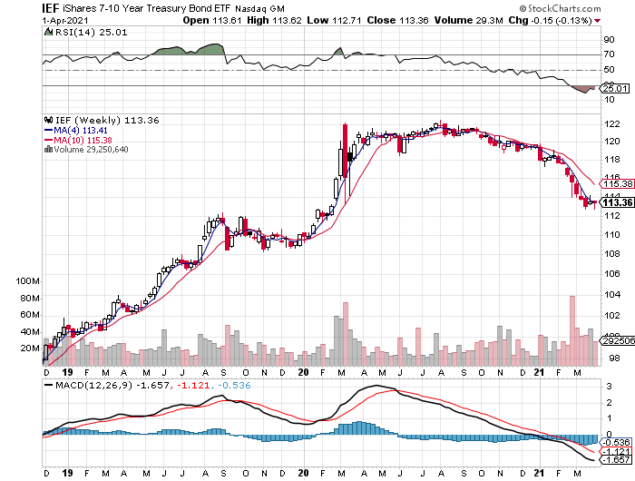This screenshot has width=635, height=481.
Task: Click the 'IEF (Weekly) 113.36' legend text
Action: point(107,120)
